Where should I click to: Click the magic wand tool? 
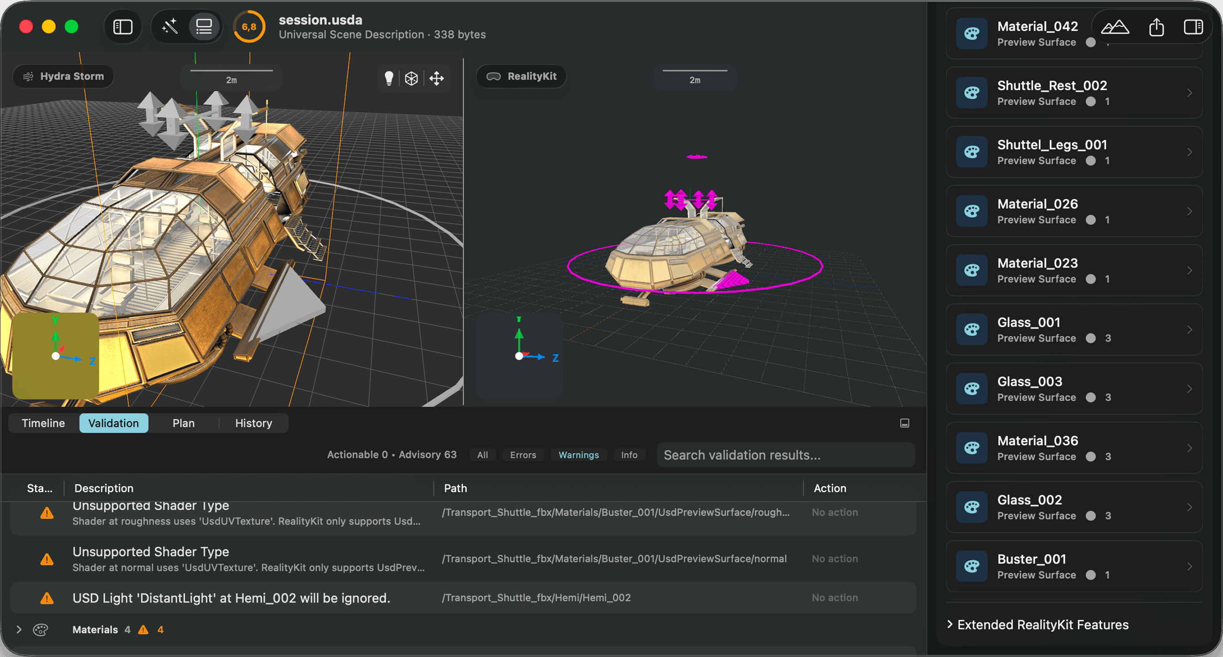pos(170,27)
